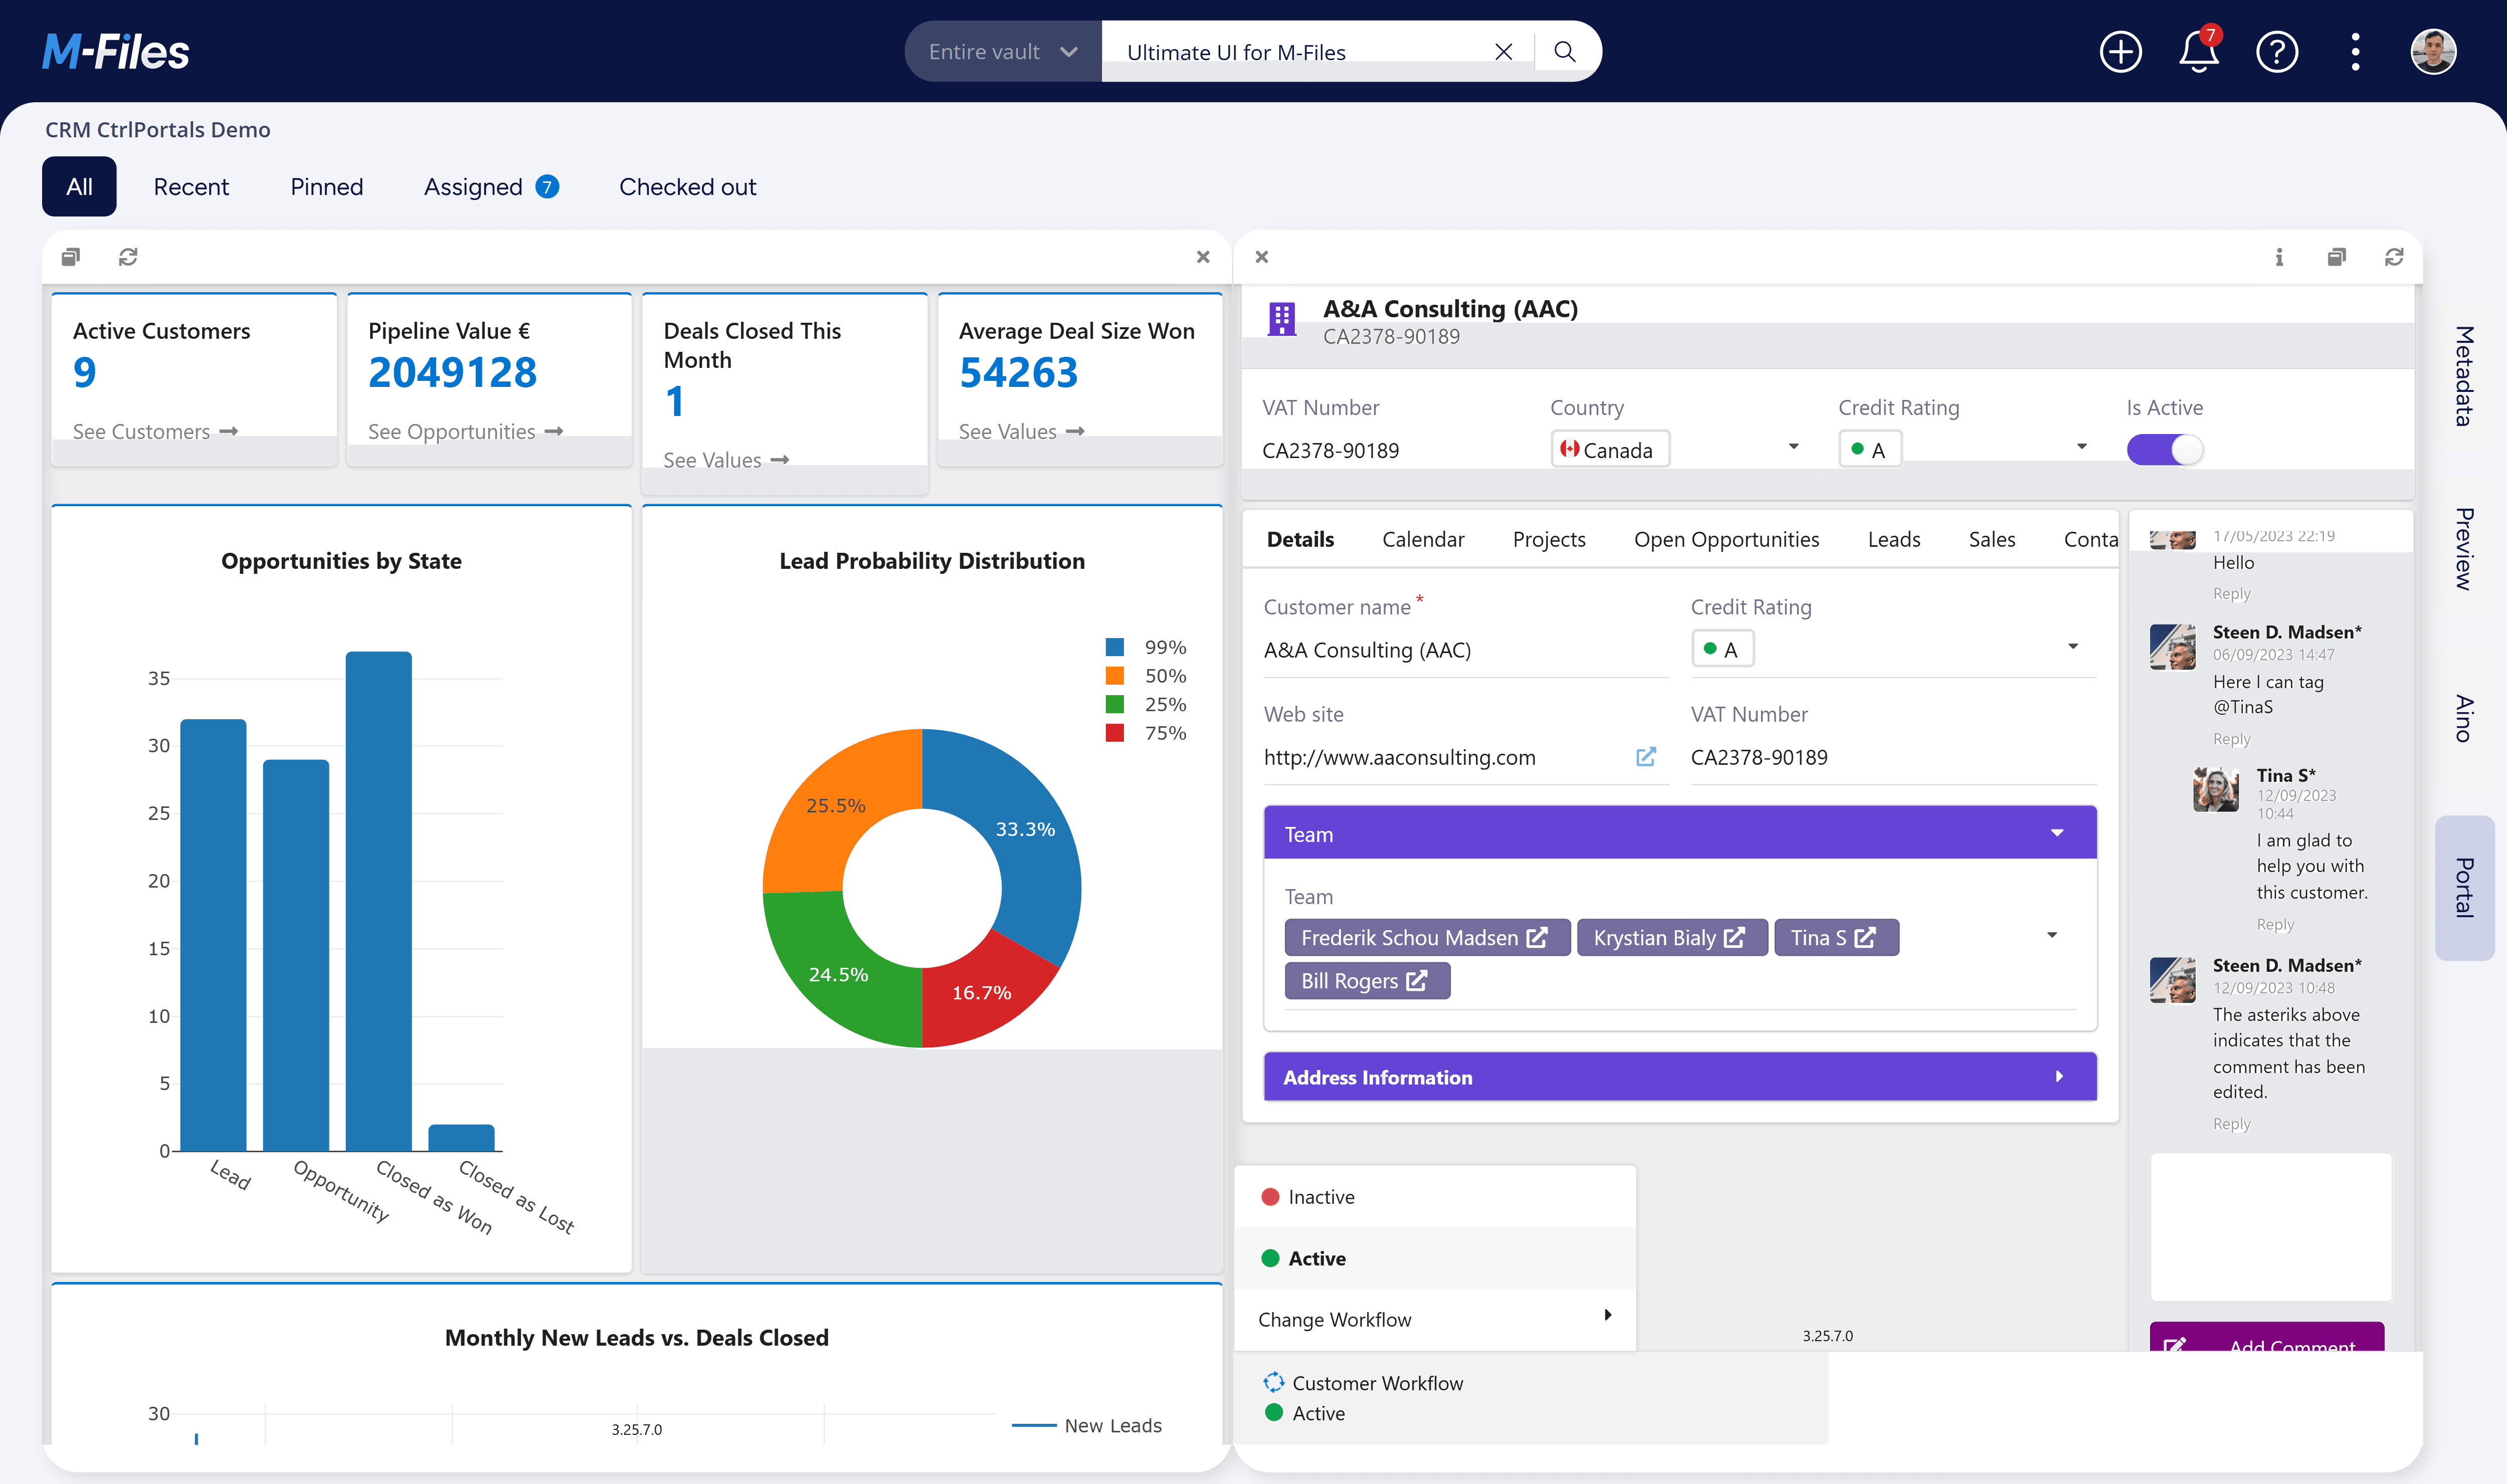Image resolution: width=2507 pixels, height=1484 pixels.
Task: Click the create new object plus icon
Action: pyautogui.click(x=2120, y=52)
